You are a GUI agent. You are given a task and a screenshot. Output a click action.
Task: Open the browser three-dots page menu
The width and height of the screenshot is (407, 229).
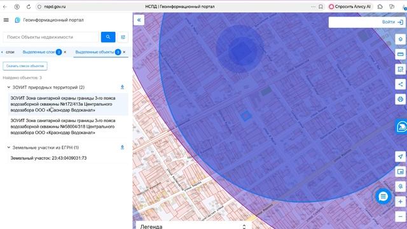(x=314, y=7)
